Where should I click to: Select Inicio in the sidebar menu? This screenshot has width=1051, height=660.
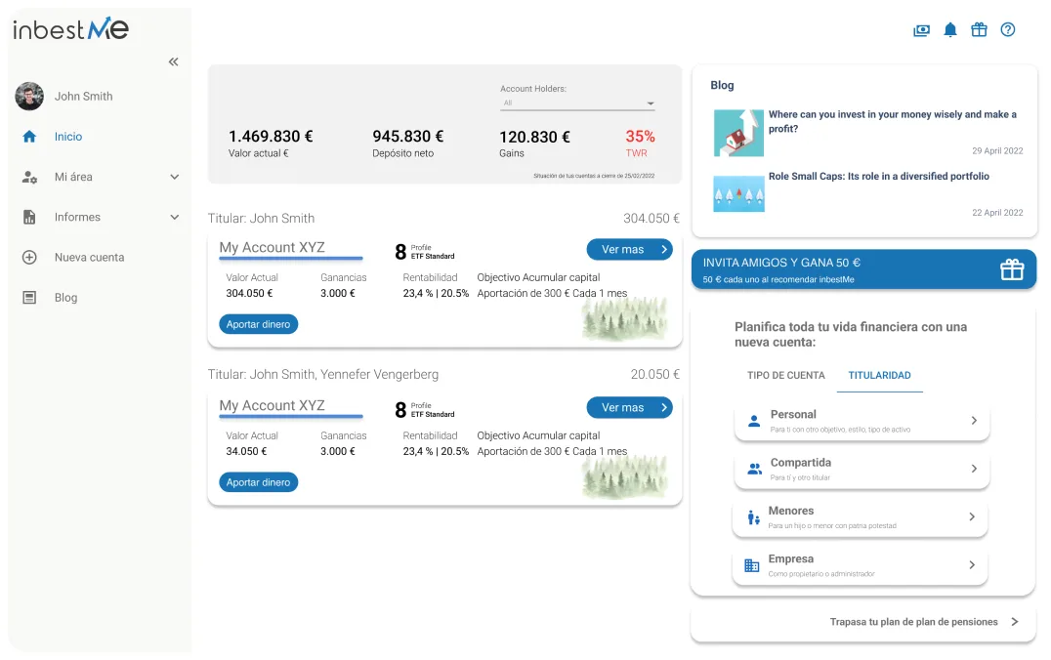click(x=68, y=137)
